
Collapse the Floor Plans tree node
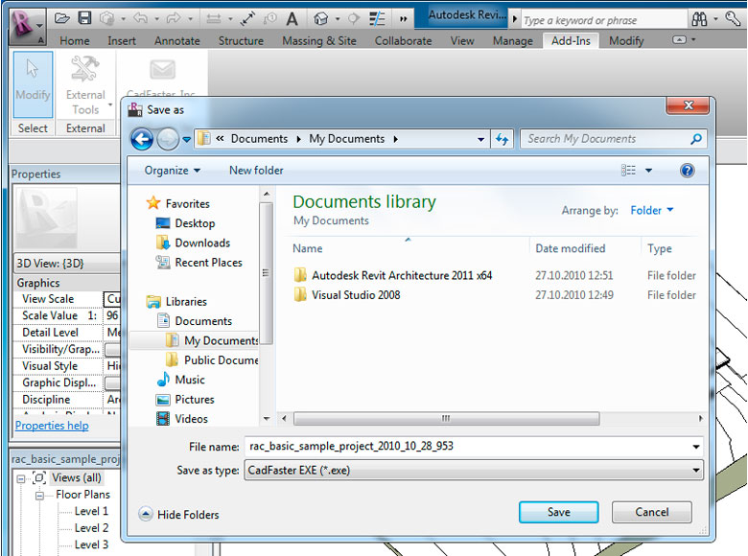click(39, 496)
